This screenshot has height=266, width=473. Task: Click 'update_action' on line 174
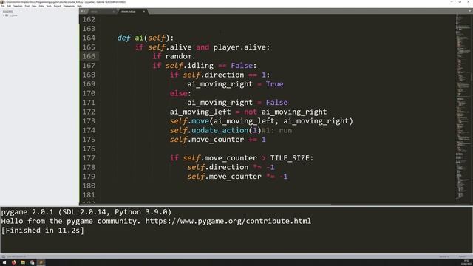point(220,130)
